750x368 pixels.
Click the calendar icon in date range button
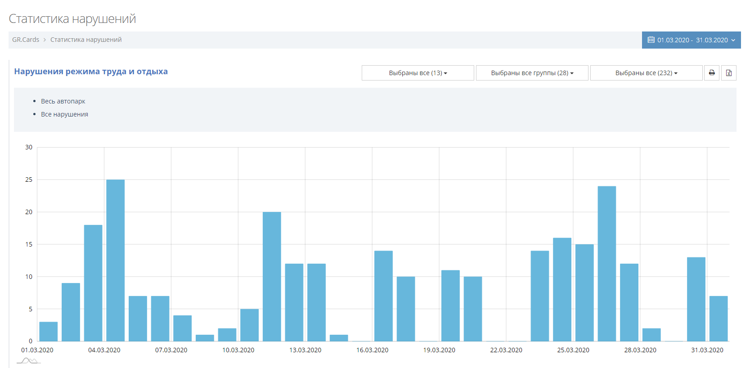[x=651, y=40]
